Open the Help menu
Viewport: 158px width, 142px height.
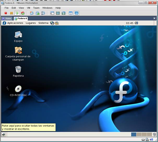[x=58, y=8]
